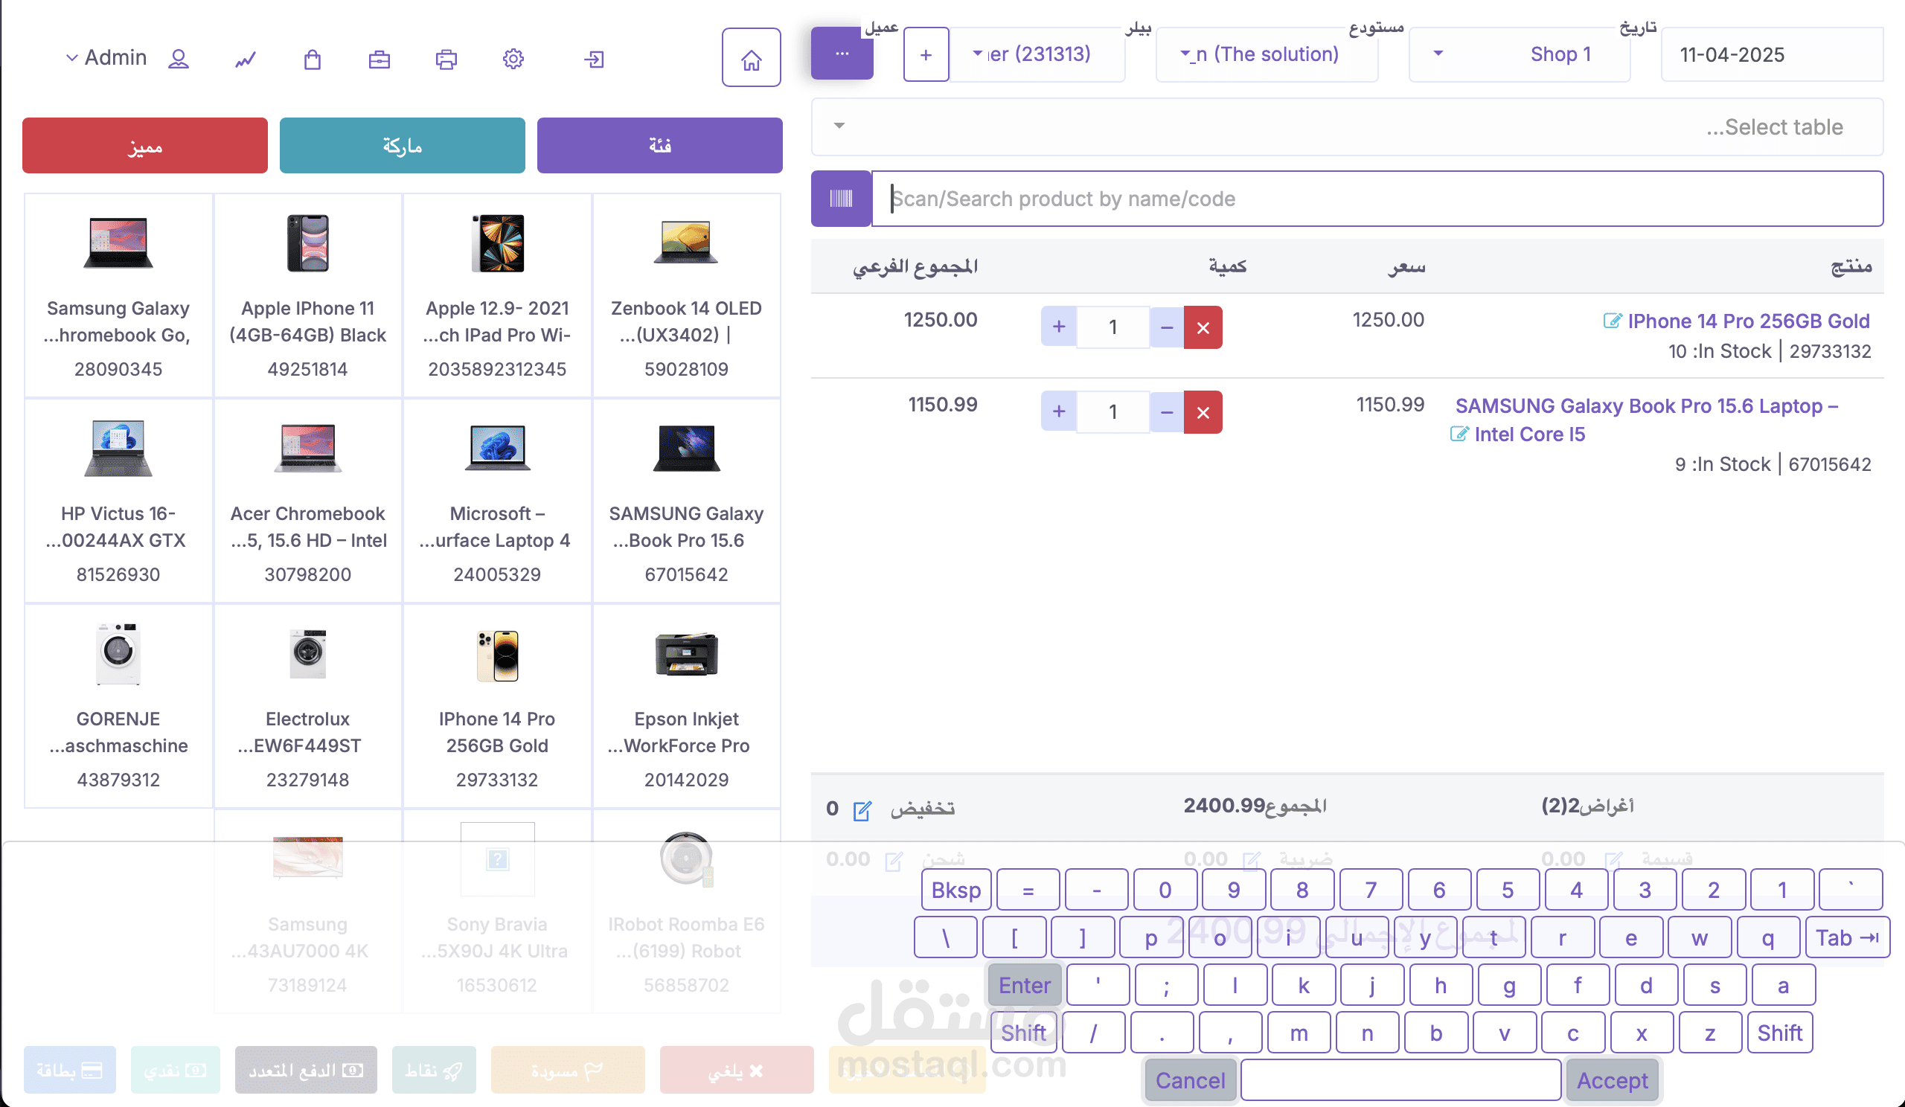
Task: Add Samsung Galaxy Chromebook Go product
Action: pos(118,295)
